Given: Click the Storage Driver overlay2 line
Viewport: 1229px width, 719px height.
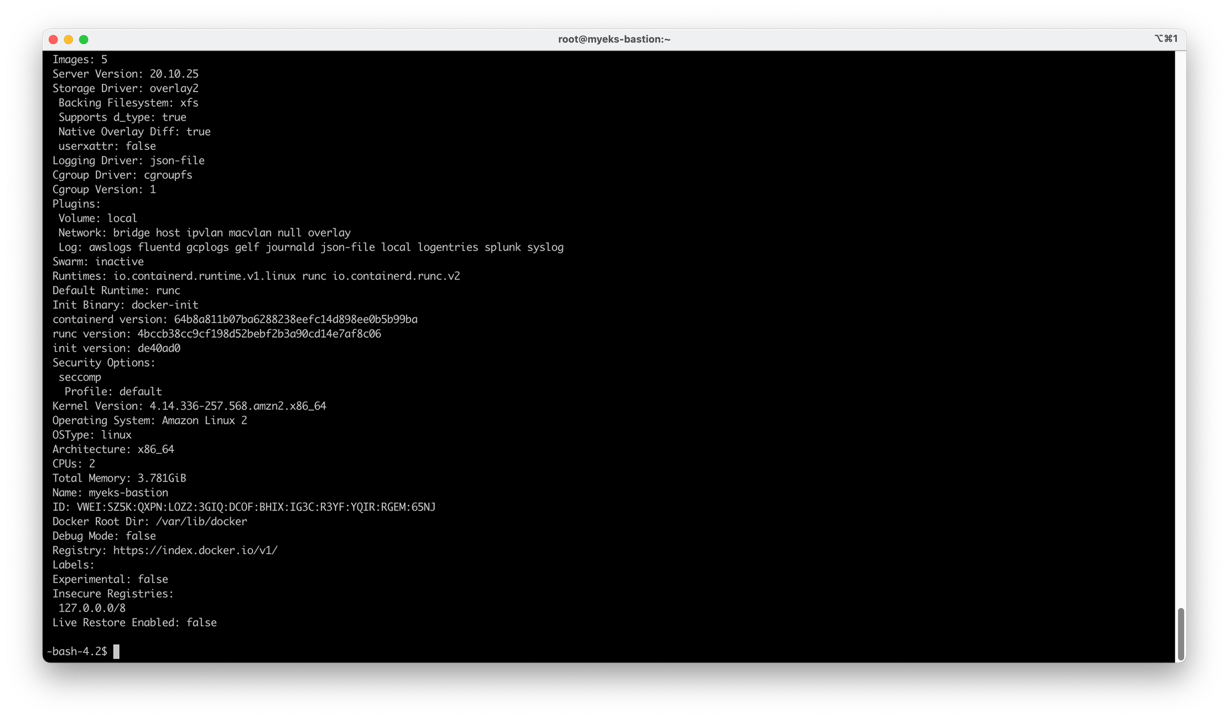Looking at the screenshot, I should pos(125,88).
